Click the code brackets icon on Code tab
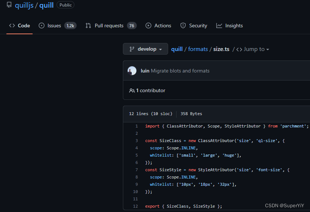This screenshot has width=310, height=212. point(12,25)
